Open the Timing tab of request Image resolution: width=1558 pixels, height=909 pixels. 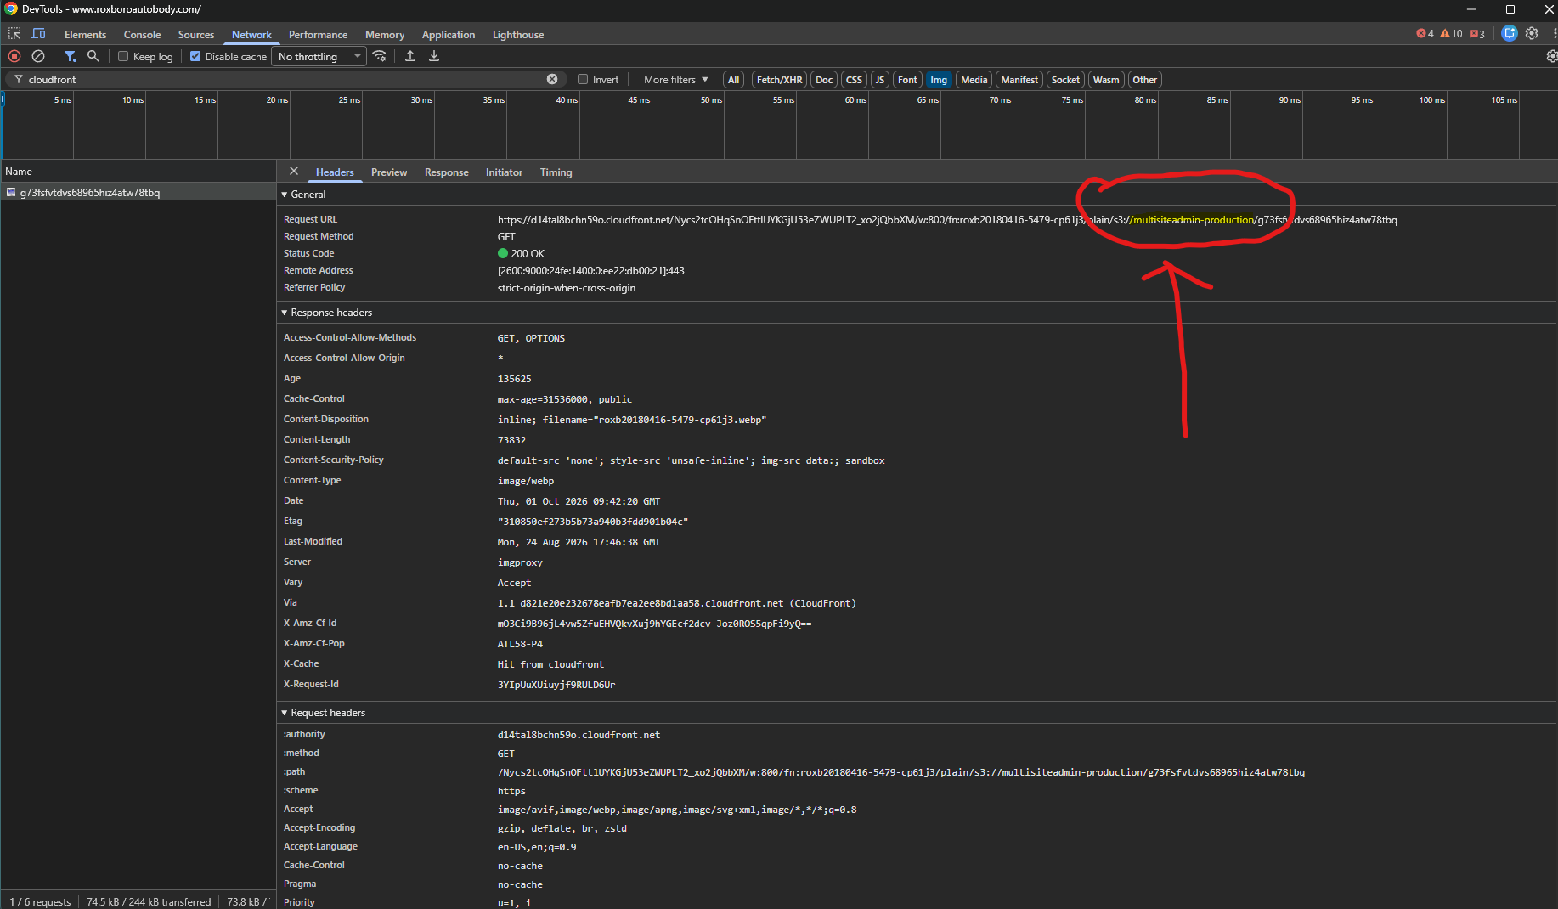[556, 172]
